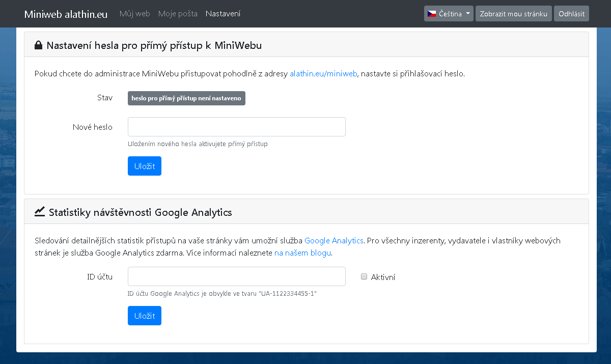Open the Můj web menu item

click(134, 14)
